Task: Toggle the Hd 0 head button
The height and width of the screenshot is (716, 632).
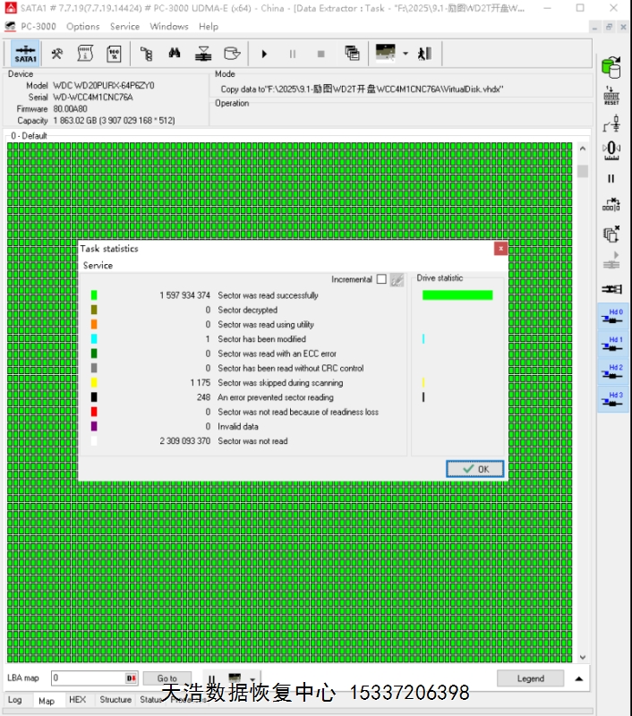Action: point(614,318)
